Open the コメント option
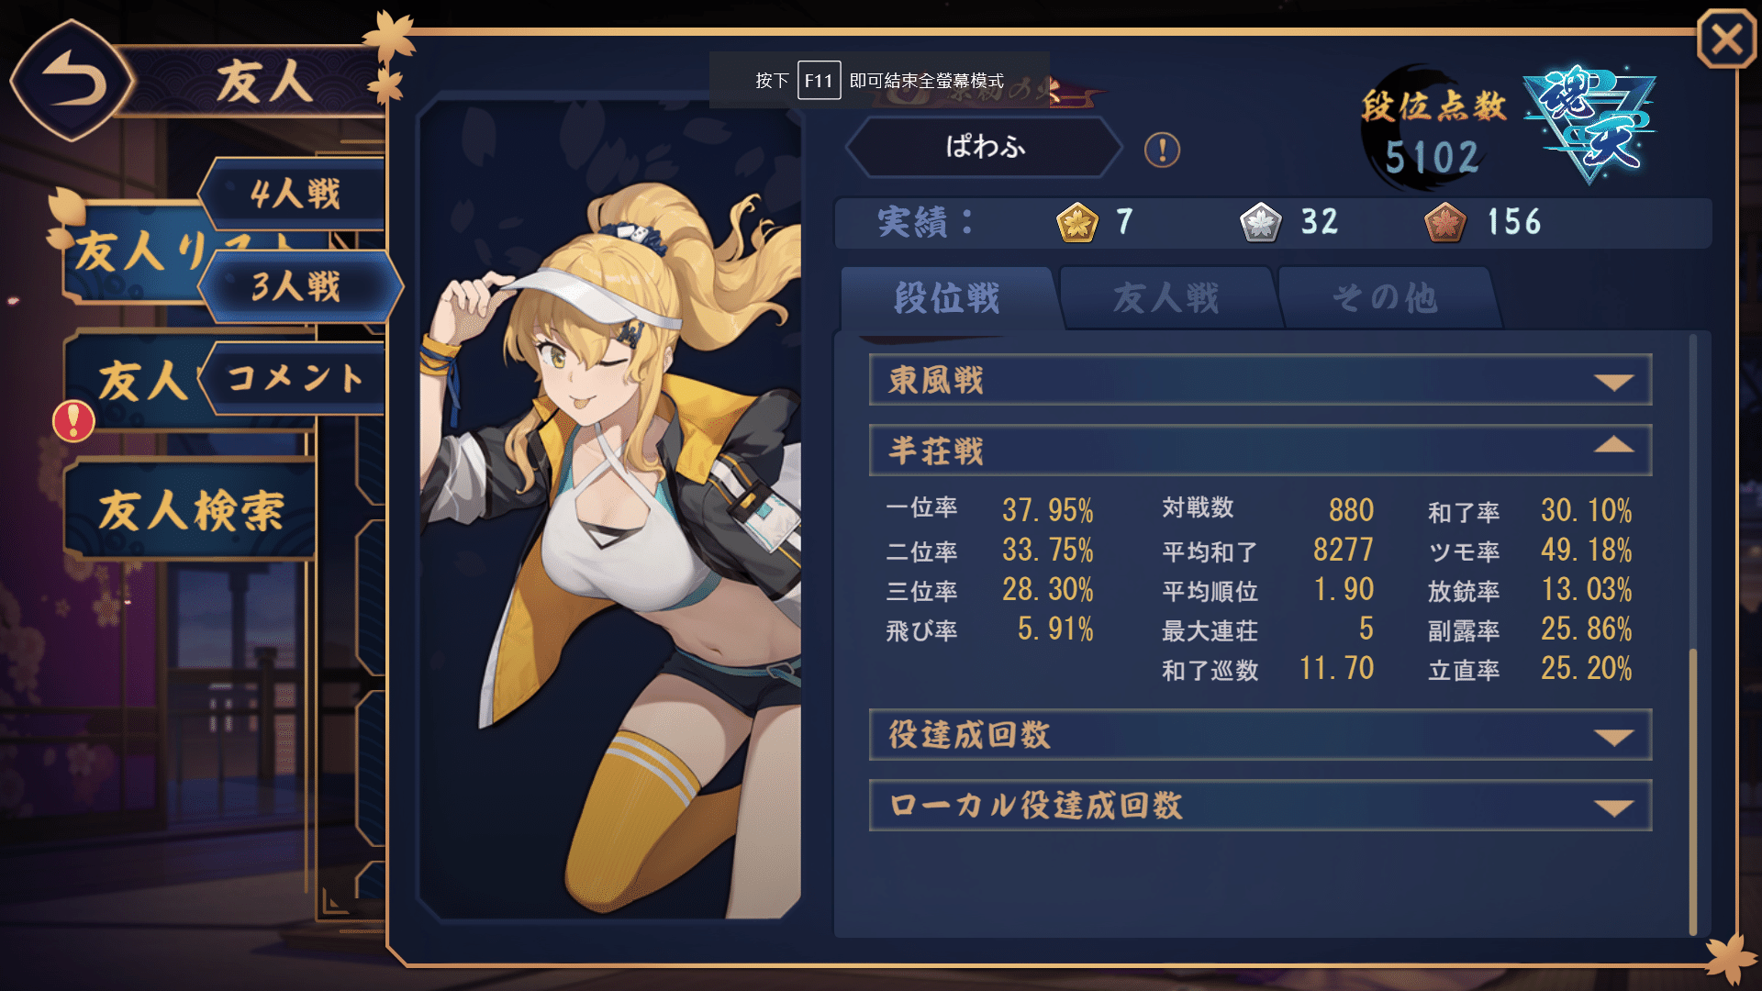Image resolution: width=1762 pixels, height=991 pixels. tap(294, 378)
